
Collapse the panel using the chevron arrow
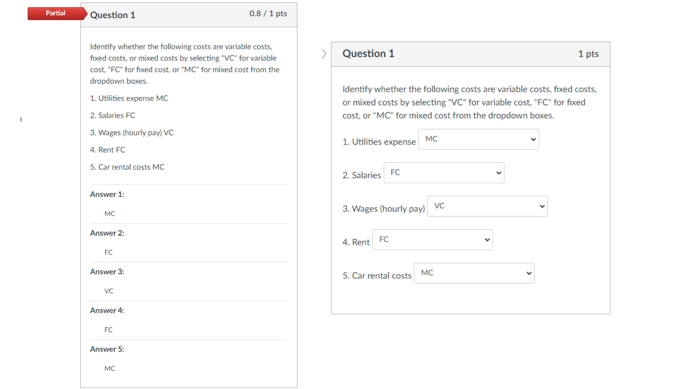coord(324,53)
